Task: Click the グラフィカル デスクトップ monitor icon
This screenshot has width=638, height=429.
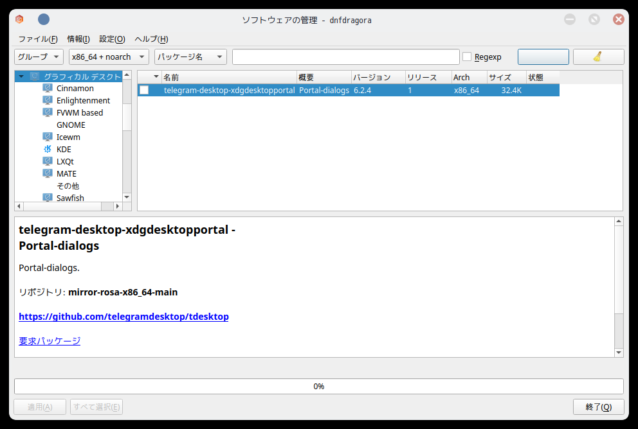Action: pyautogui.click(x=35, y=76)
